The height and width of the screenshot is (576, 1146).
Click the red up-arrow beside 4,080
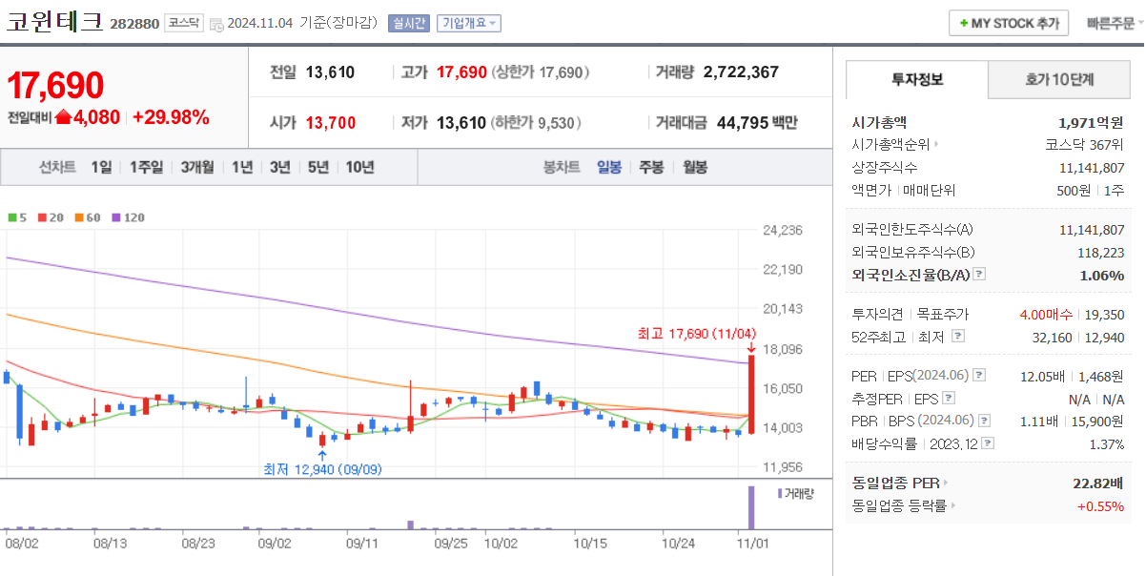click(64, 117)
